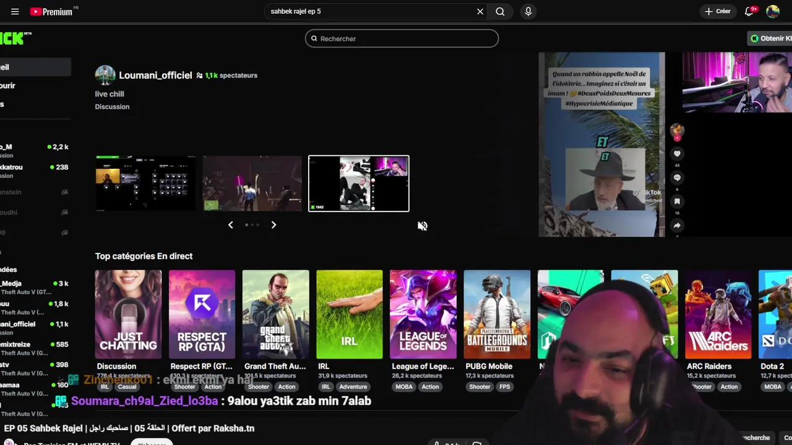The image size is (792, 445).
Task: Click the FPS tag under PUBG Mobile
Action: [x=505, y=387]
